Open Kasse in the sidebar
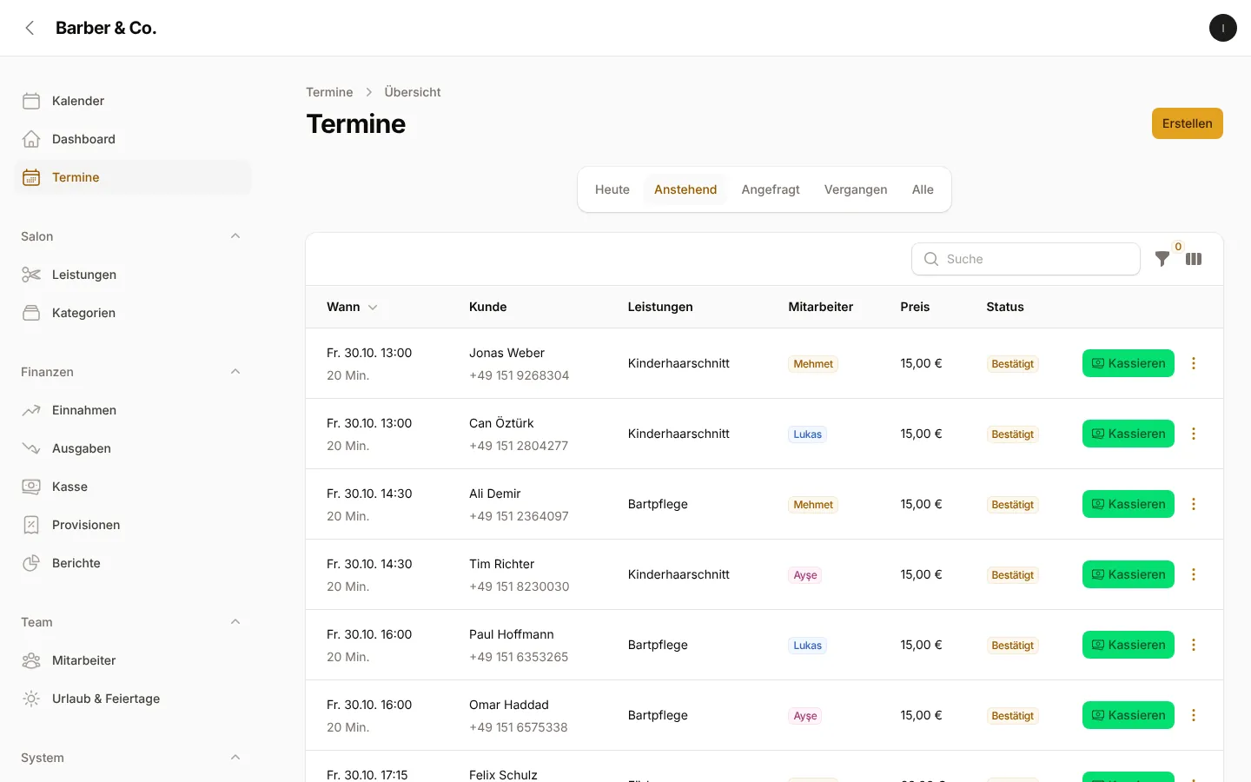This screenshot has height=782, width=1251. pyautogui.click(x=133, y=487)
